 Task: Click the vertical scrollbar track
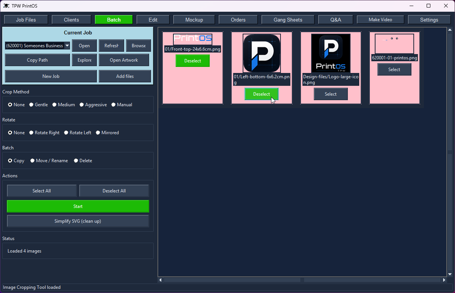tap(450, 152)
